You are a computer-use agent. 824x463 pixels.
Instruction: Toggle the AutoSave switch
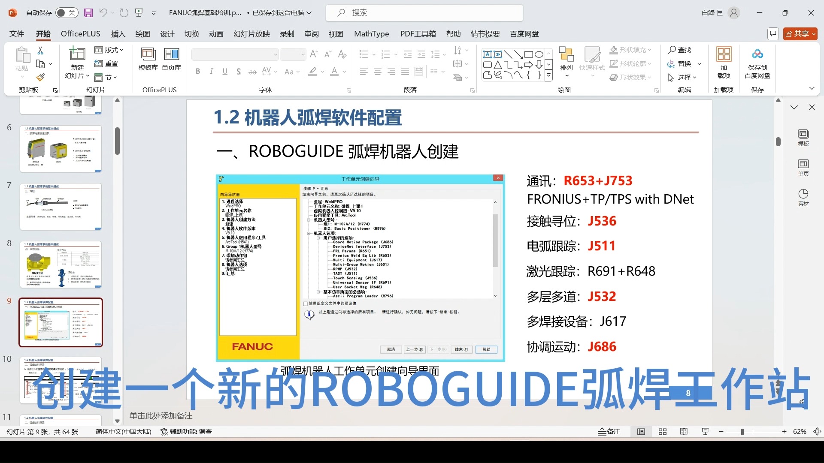67,13
